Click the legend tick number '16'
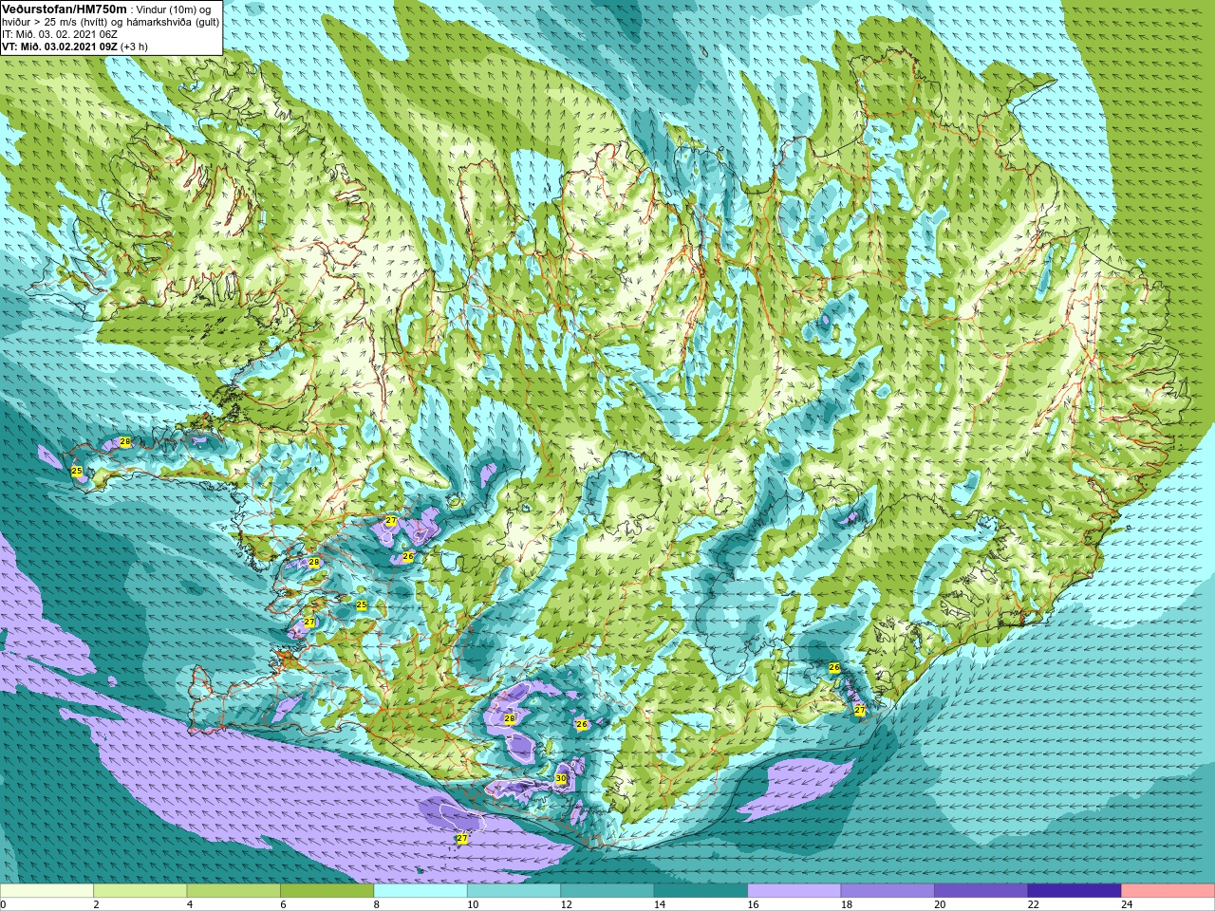The height and width of the screenshot is (911, 1215). pyautogui.click(x=753, y=905)
